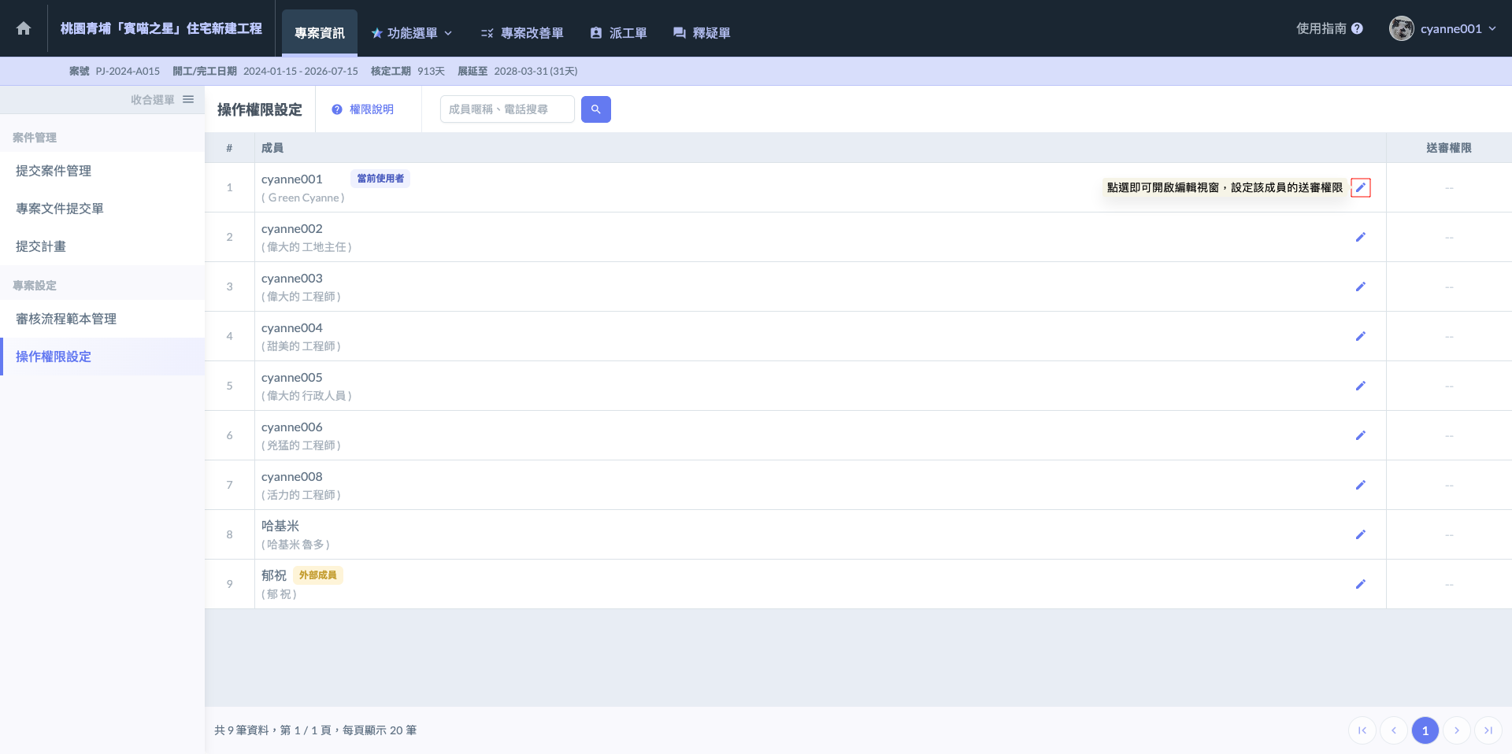Open 專案文件提交單 in sidebar
The width and height of the screenshot is (1512, 754).
[102, 209]
